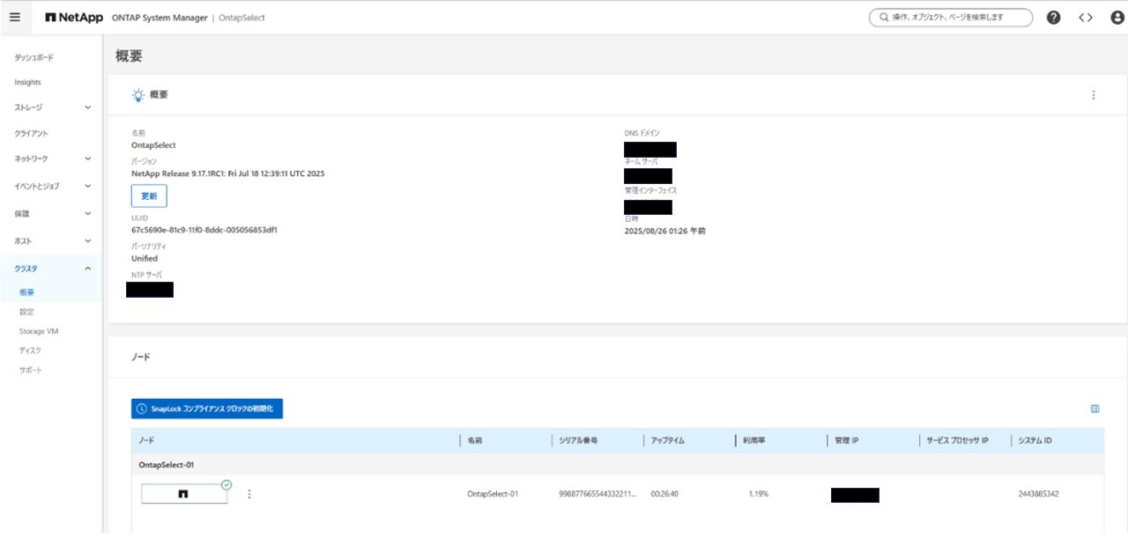This screenshot has height=538, width=1128.
Task: Open the Insights sidebar item
Action: tap(27, 82)
